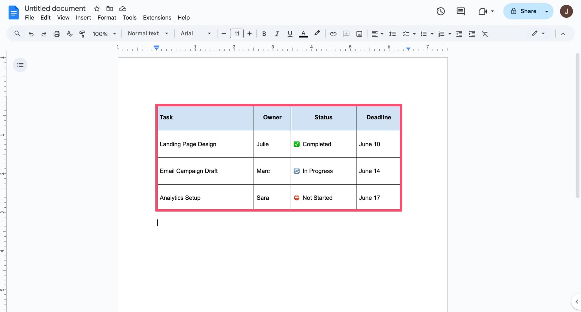The image size is (581, 312).
Task: Open the Normal text style dropdown
Action: 148,34
